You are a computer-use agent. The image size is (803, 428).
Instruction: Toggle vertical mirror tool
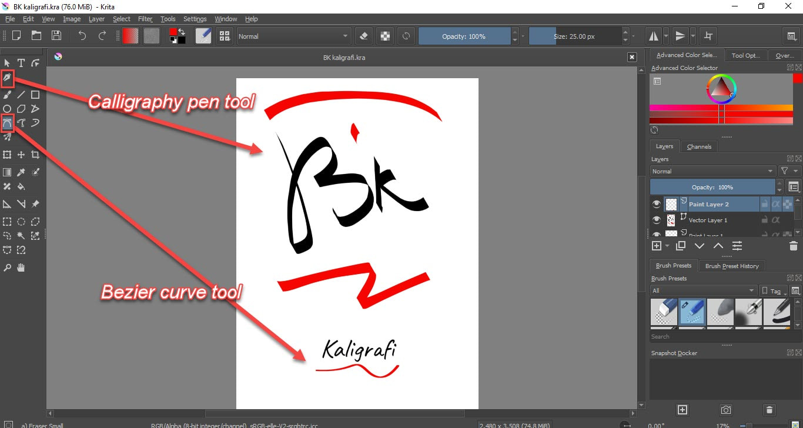pos(680,36)
